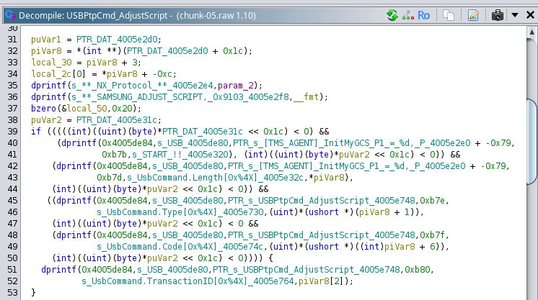Image resolution: width=538 pixels, height=300 pixels.
Task: Select piVar8 at start of line 32
Action: point(46,51)
